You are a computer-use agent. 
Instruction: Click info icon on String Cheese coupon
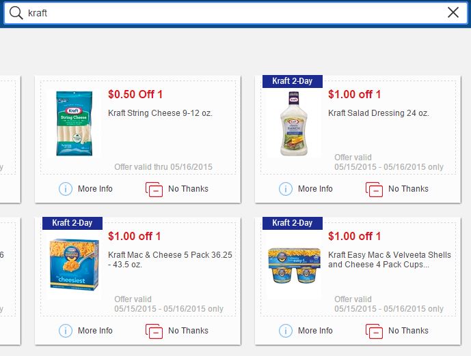click(x=66, y=189)
